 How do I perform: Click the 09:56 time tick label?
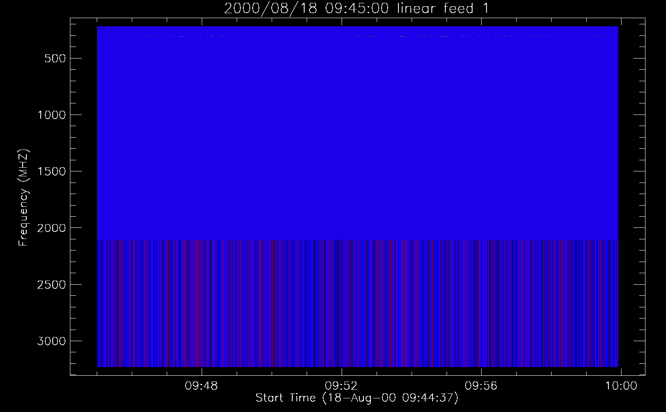pos(481,386)
